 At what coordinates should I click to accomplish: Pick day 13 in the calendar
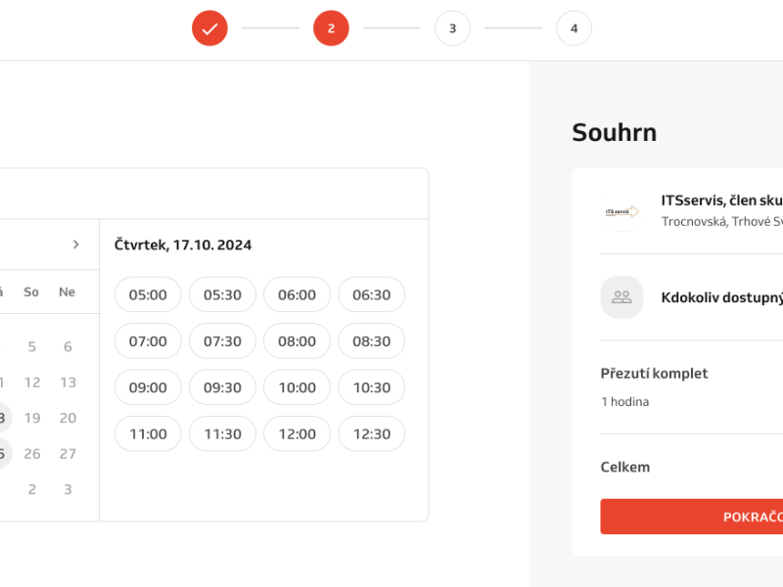(x=68, y=383)
